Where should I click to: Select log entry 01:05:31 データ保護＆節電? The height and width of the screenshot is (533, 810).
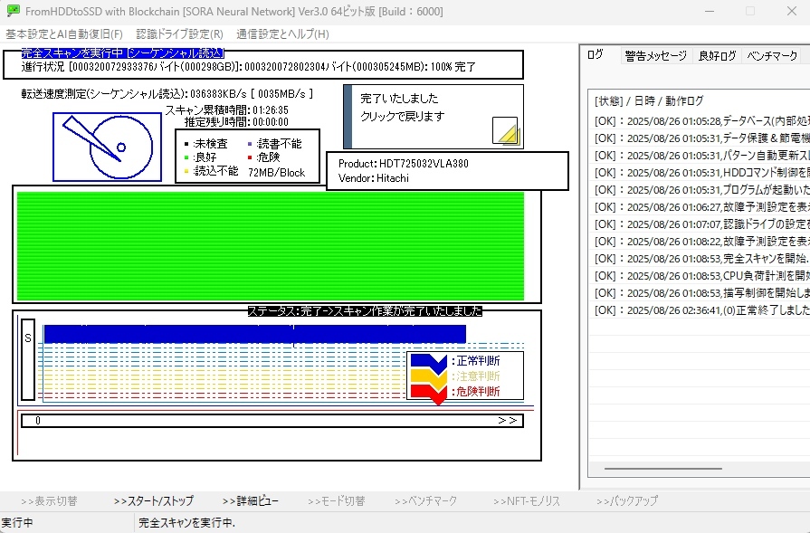click(x=701, y=138)
